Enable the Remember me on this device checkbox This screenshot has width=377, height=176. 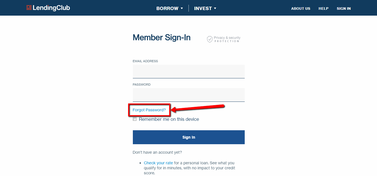tap(135, 119)
